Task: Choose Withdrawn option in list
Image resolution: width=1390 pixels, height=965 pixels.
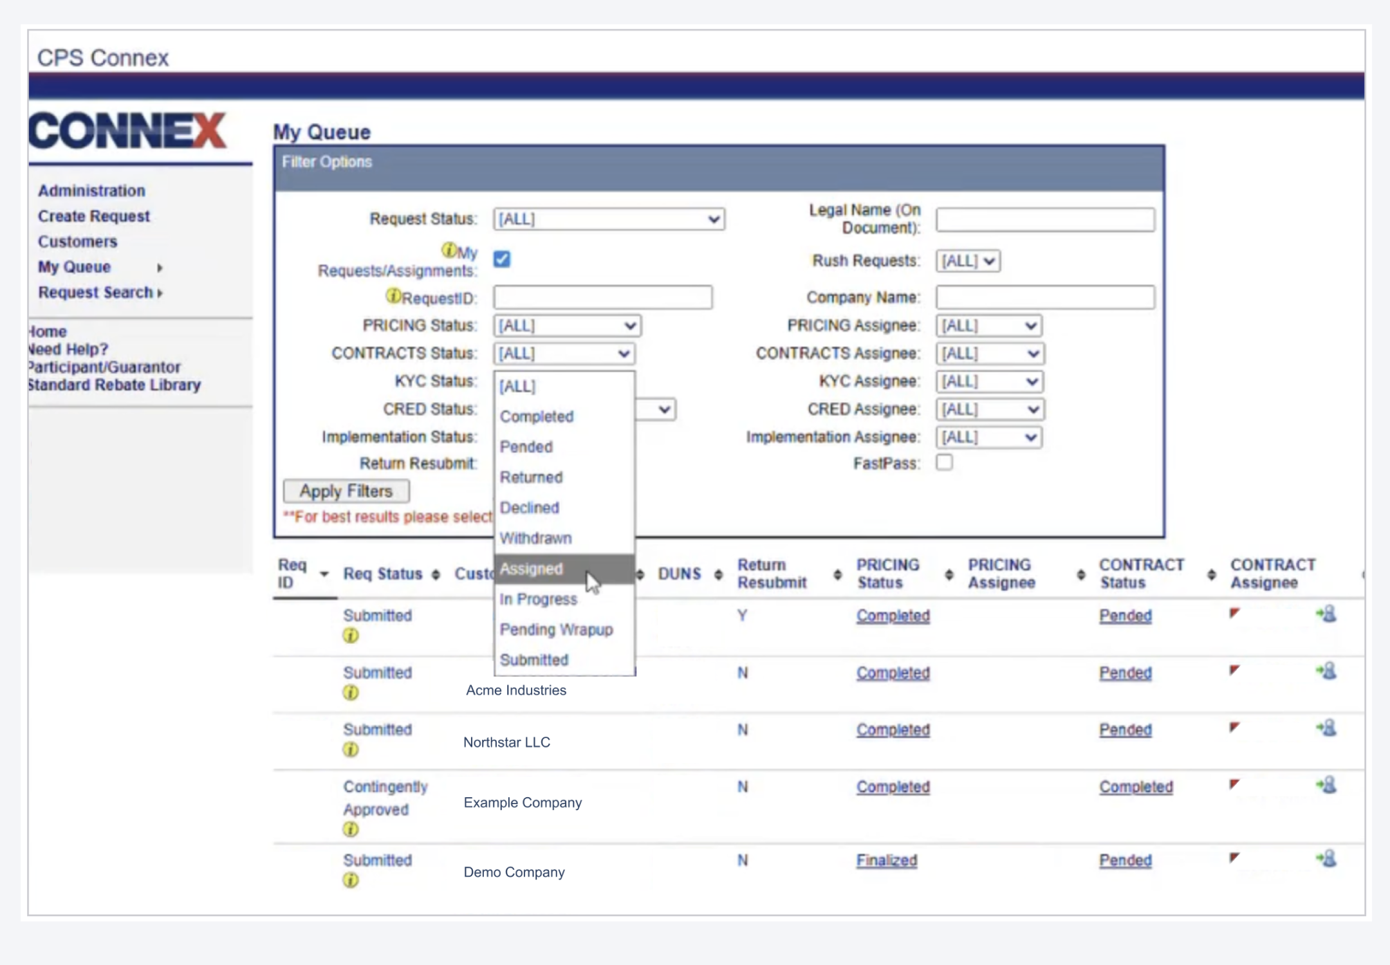Action: coord(564,538)
